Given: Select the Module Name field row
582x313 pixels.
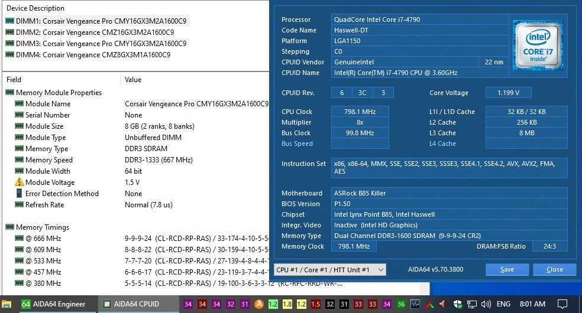Looking at the screenshot, I should point(141,104).
